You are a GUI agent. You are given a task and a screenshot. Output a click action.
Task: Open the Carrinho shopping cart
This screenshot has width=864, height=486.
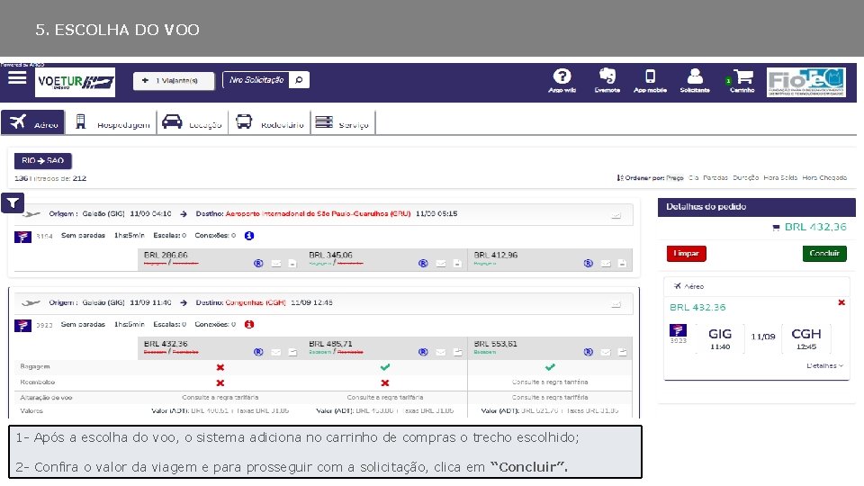tap(742, 80)
